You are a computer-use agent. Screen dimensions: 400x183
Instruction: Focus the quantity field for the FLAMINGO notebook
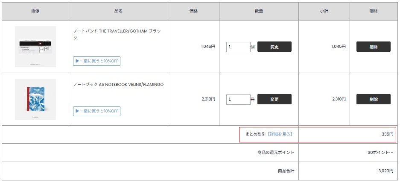[x=238, y=99]
